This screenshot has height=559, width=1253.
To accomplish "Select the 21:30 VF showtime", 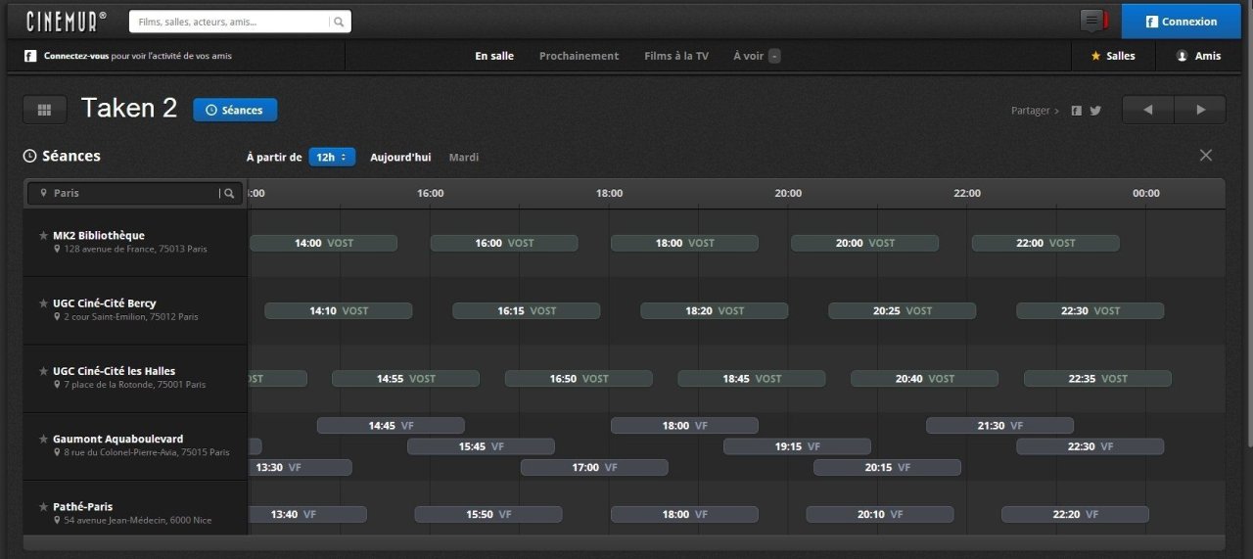I will (999, 426).
